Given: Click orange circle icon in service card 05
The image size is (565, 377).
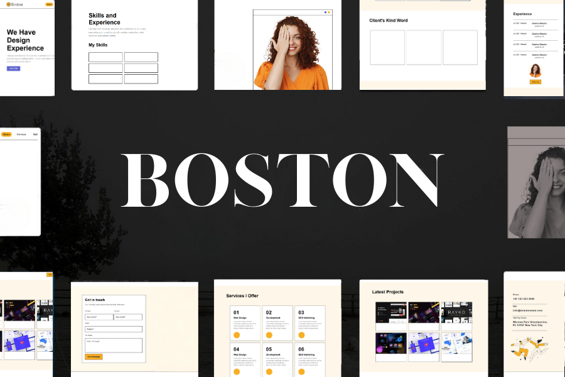Looking at the screenshot, I should click(x=269, y=371).
